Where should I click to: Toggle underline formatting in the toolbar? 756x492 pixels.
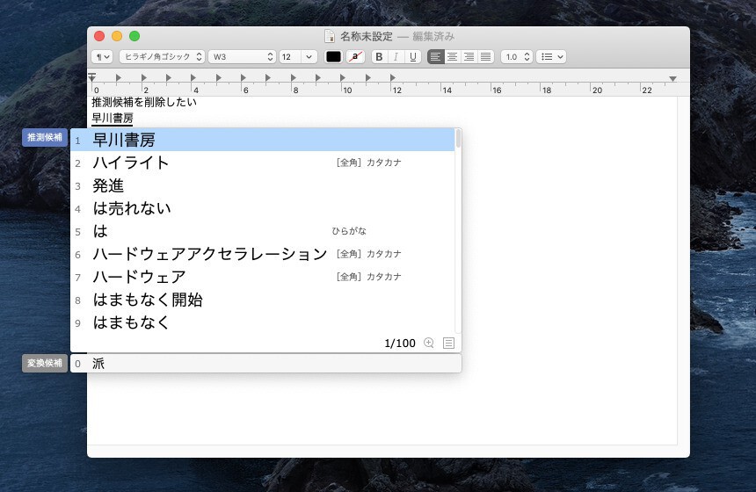click(x=412, y=56)
